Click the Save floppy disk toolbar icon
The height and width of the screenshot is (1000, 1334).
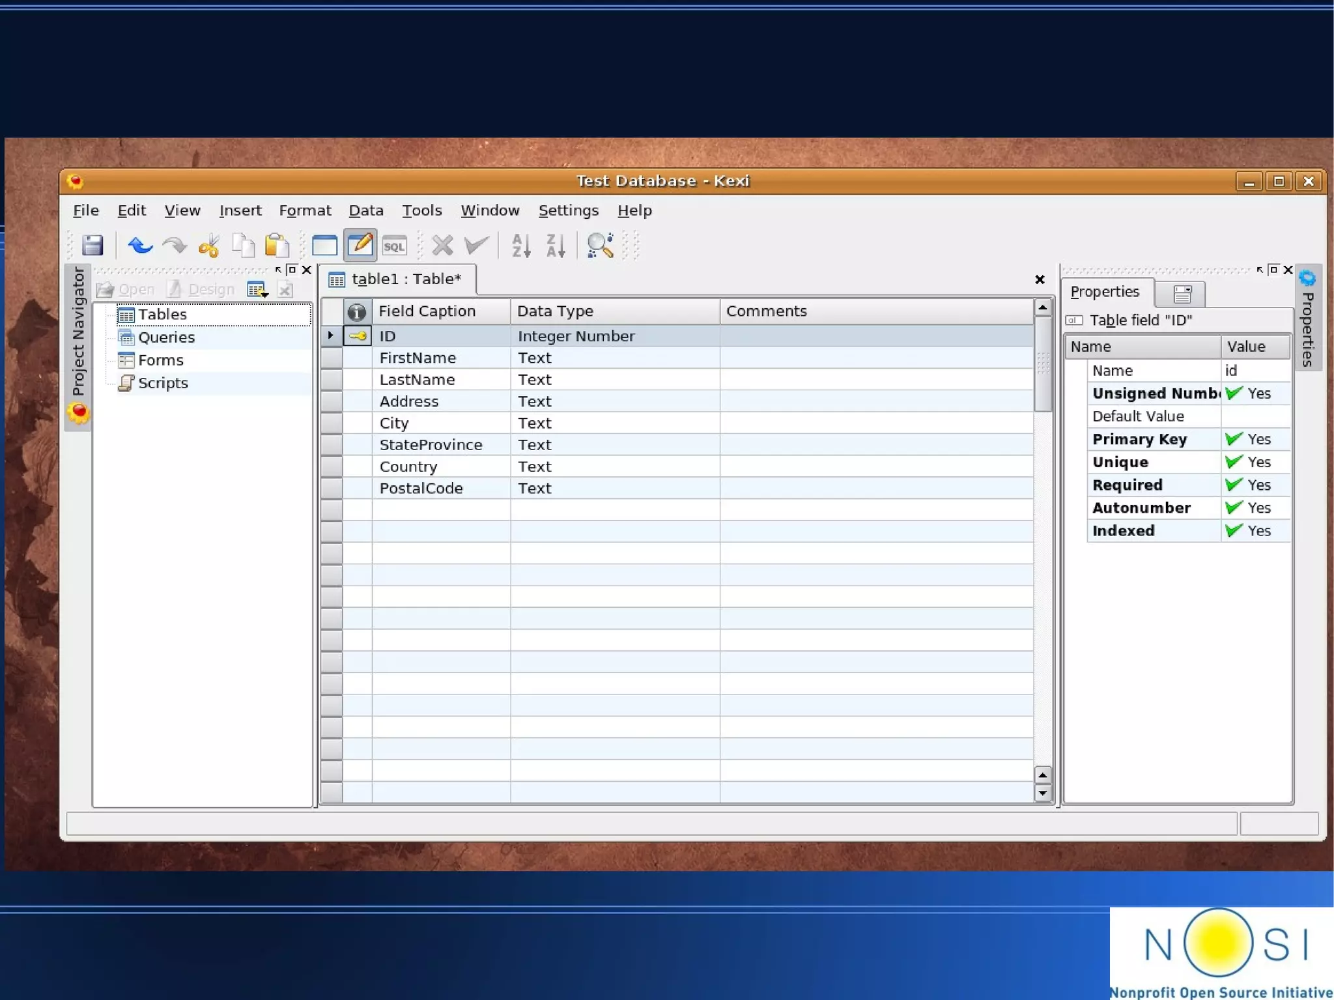coord(92,246)
